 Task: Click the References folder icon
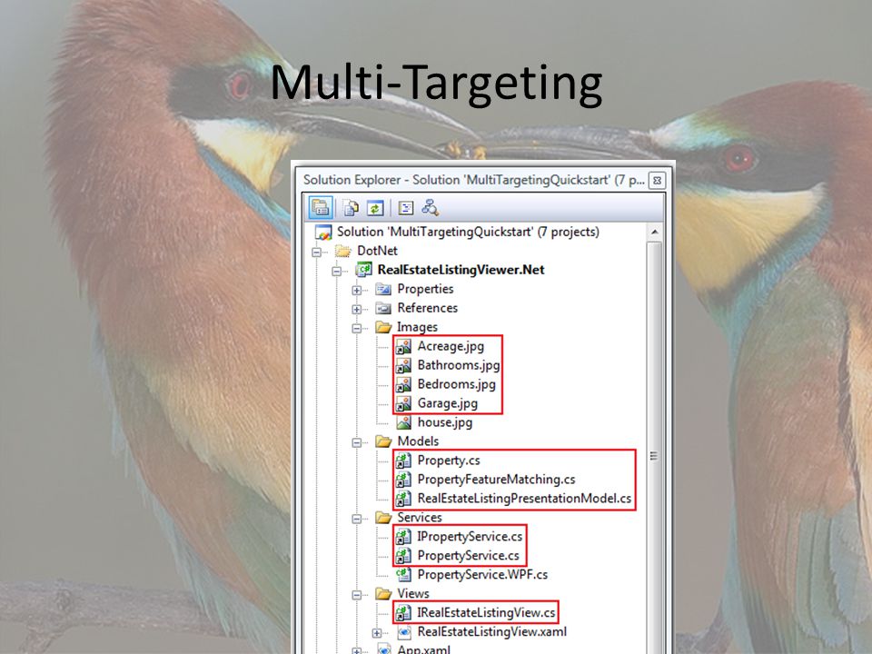click(x=383, y=308)
